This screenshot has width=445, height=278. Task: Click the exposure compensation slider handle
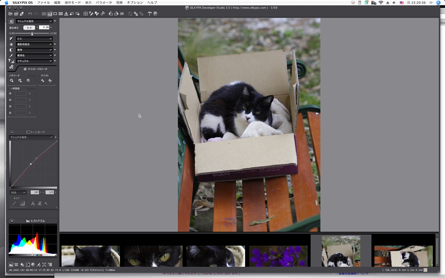(x=32, y=33)
